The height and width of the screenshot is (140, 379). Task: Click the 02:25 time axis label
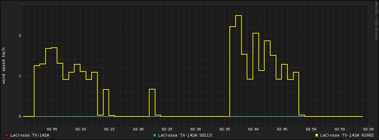point(167,129)
